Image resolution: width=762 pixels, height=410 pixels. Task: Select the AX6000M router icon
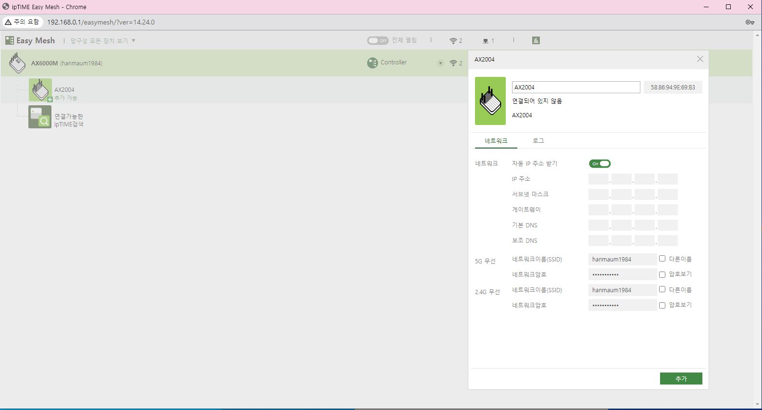coord(17,63)
